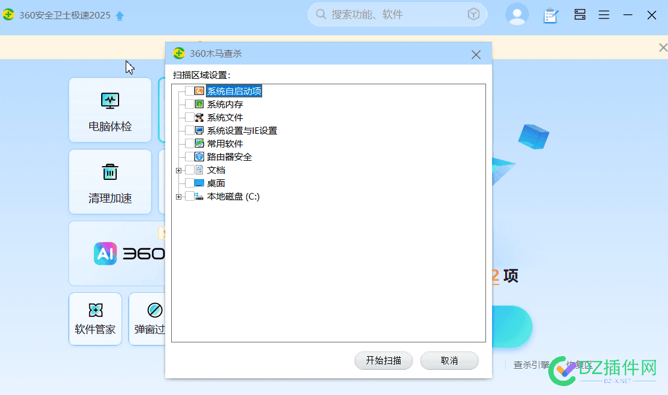The image size is (668, 395).
Task: Select 系统设置与IE设置 row text
Action: pyautogui.click(x=242, y=130)
